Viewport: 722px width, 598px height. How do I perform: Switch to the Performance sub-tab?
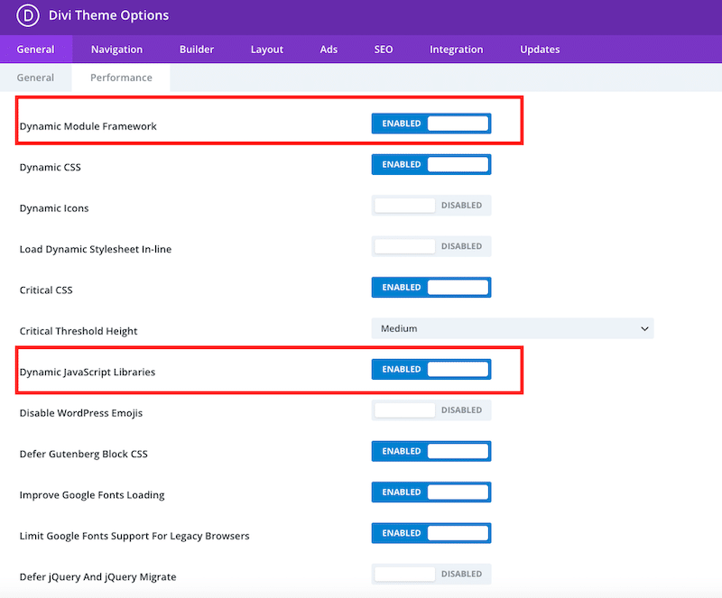click(x=120, y=78)
